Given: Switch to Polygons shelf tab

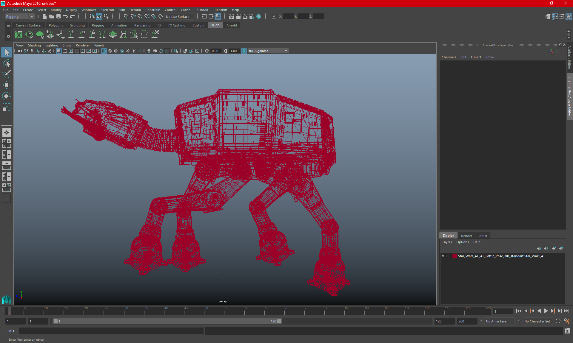Looking at the screenshot, I should pos(56,25).
